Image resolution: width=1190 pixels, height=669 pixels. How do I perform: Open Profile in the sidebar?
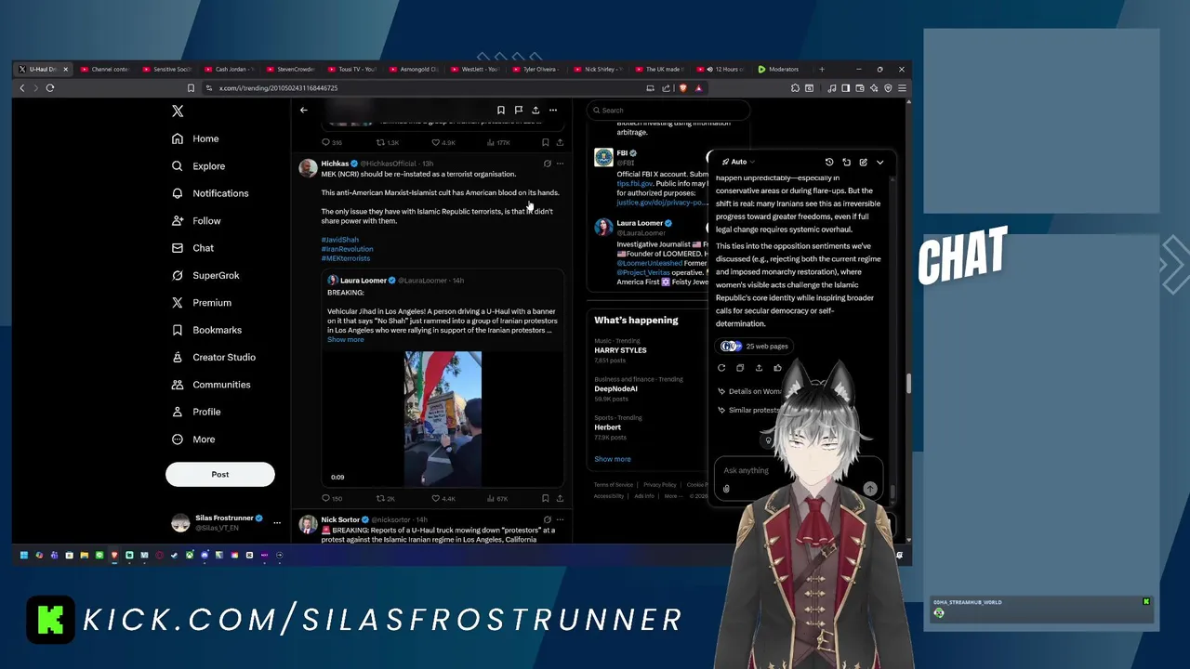(196, 412)
